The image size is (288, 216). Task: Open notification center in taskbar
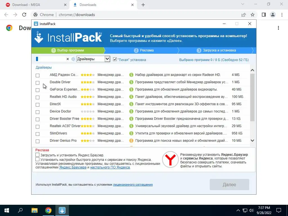point(279,210)
